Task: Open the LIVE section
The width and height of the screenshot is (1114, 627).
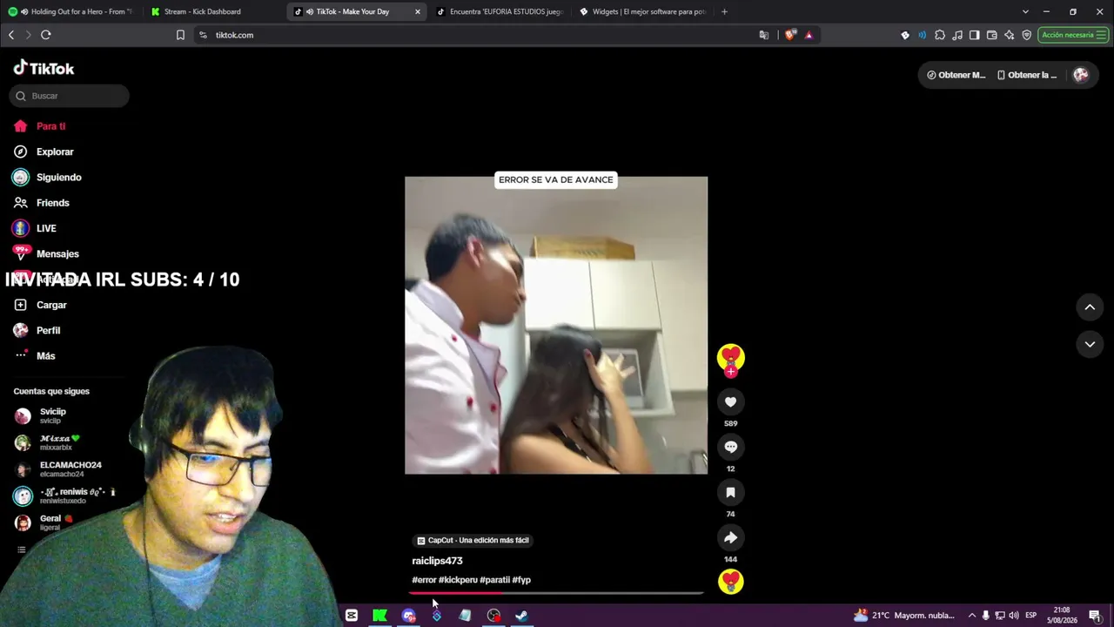Action: tap(46, 228)
